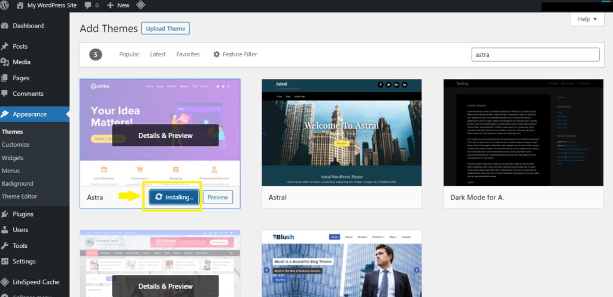Click the Settings sliders icon
The image size is (613, 297).
coord(5,262)
